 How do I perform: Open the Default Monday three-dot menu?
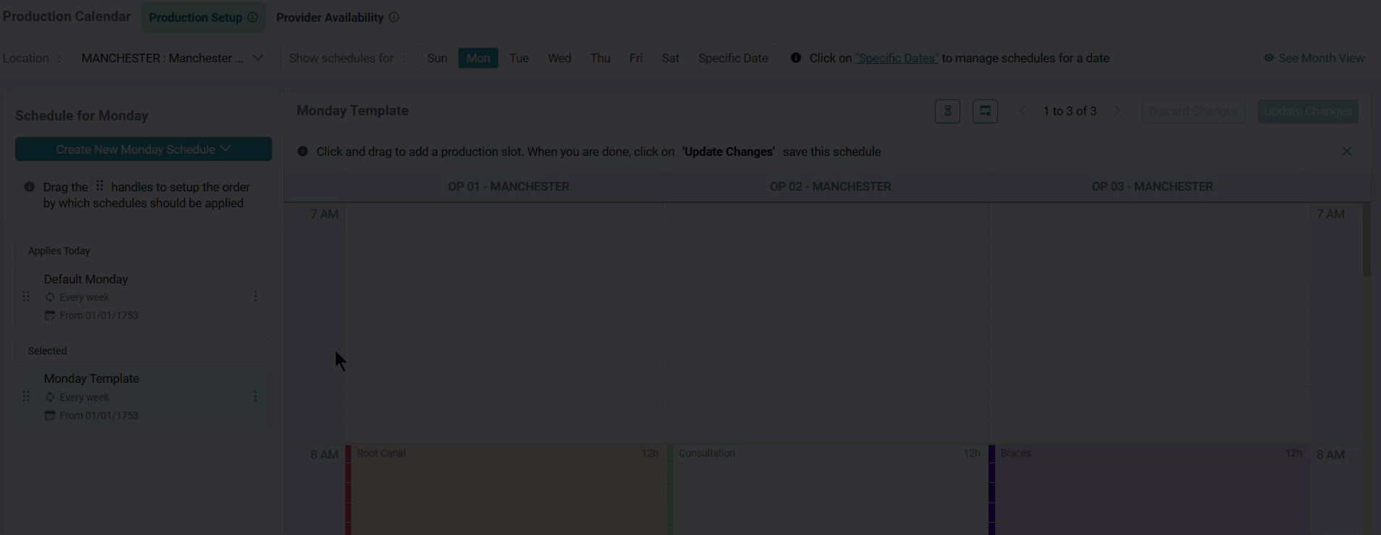click(x=255, y=296)
